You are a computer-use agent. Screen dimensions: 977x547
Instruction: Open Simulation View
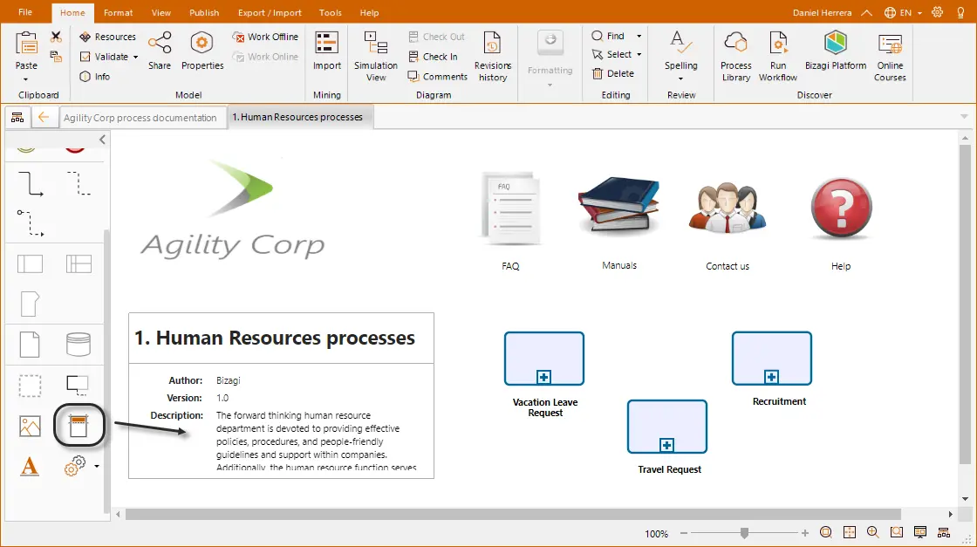pyautogui.click(x=376, y=56)
